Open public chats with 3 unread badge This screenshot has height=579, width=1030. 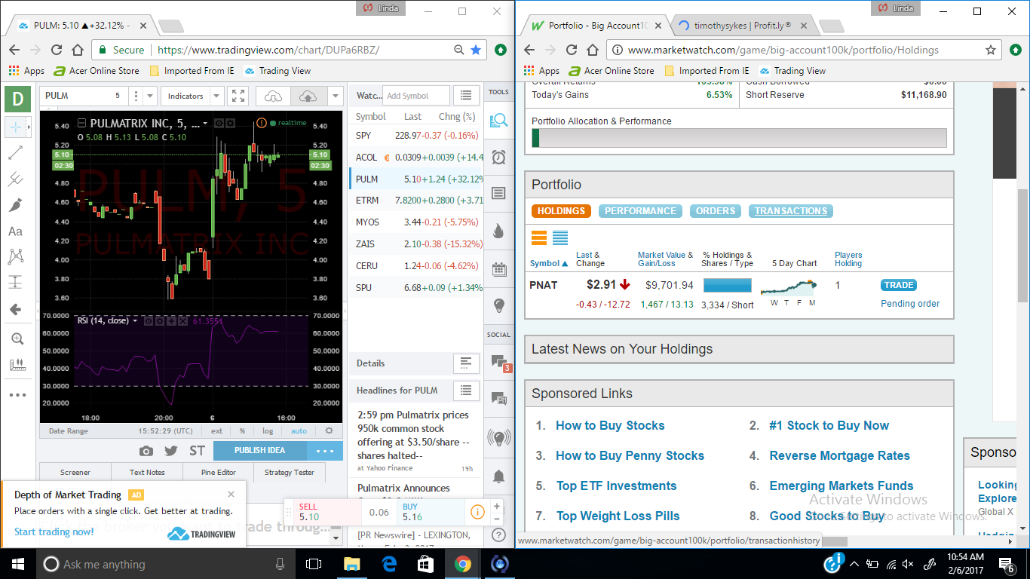click(x=499, y=363)
